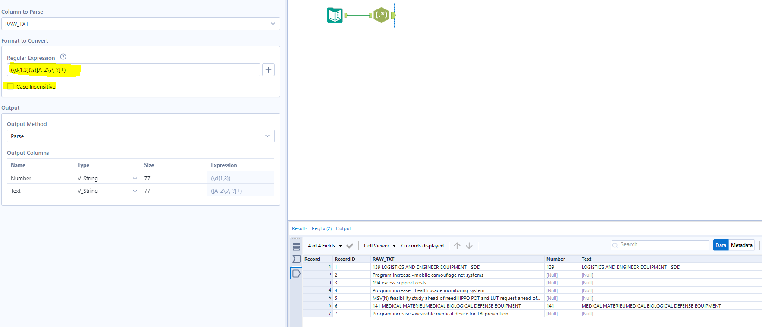Screen dimensions: 762x327
Task: Click the Text column header in results
Action: pos(671,259)
